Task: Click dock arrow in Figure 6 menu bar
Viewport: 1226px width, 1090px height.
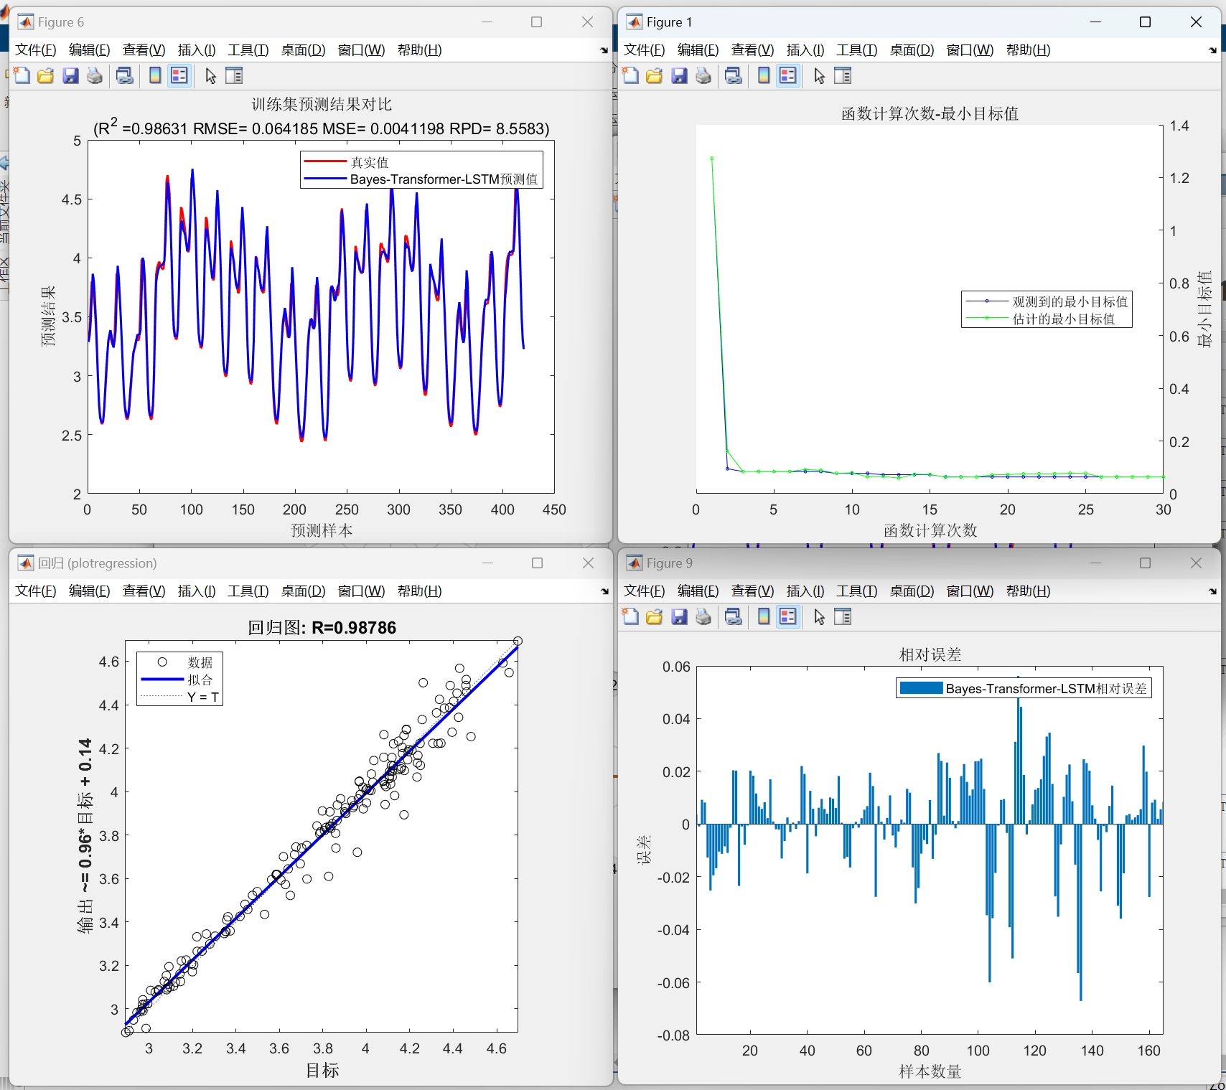Action: [x=604, y=50]
